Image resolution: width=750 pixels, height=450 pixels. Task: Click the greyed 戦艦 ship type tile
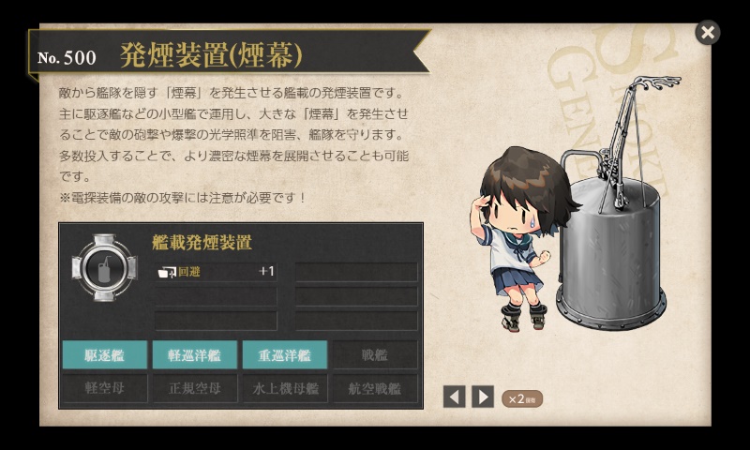click(375, 354)
